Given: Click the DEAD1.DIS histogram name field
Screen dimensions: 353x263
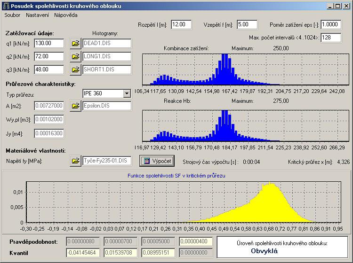Looking at the screenshot, I should tap(107, 43).
